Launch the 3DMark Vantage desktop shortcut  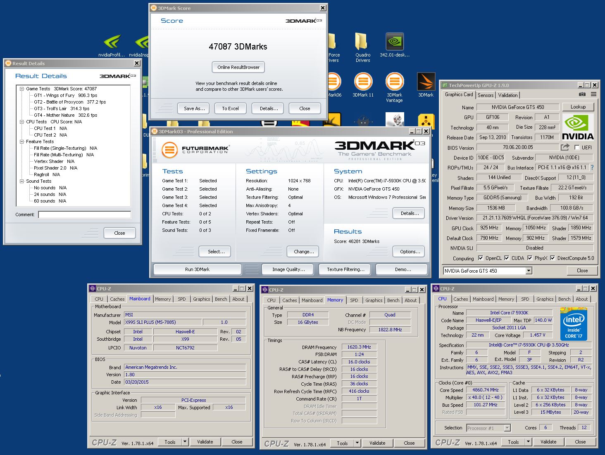point(394,87)
